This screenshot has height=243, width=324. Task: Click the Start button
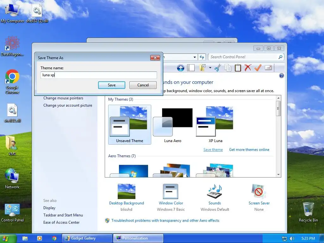(8, 239)
